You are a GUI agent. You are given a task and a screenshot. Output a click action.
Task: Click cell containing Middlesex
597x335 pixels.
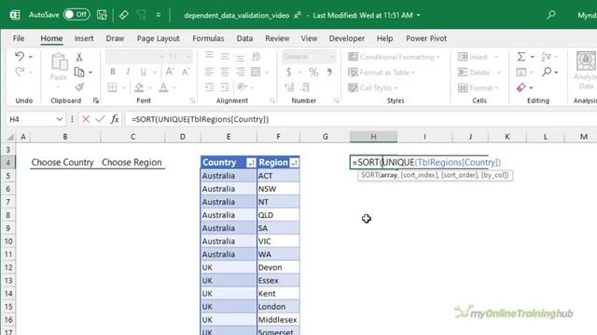[x=278, y=320]
